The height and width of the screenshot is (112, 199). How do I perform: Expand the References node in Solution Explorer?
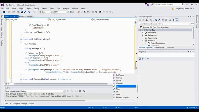[x=143, y=35]
